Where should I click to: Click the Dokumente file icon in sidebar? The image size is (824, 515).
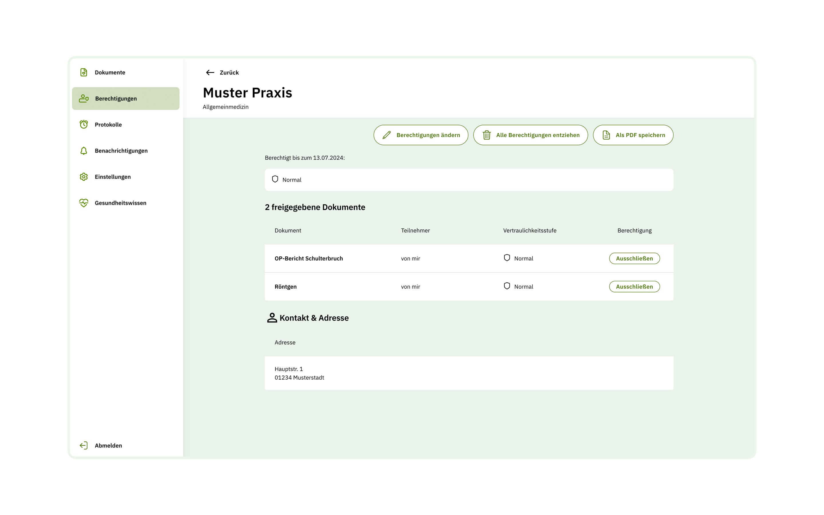(x=84, y=72)
